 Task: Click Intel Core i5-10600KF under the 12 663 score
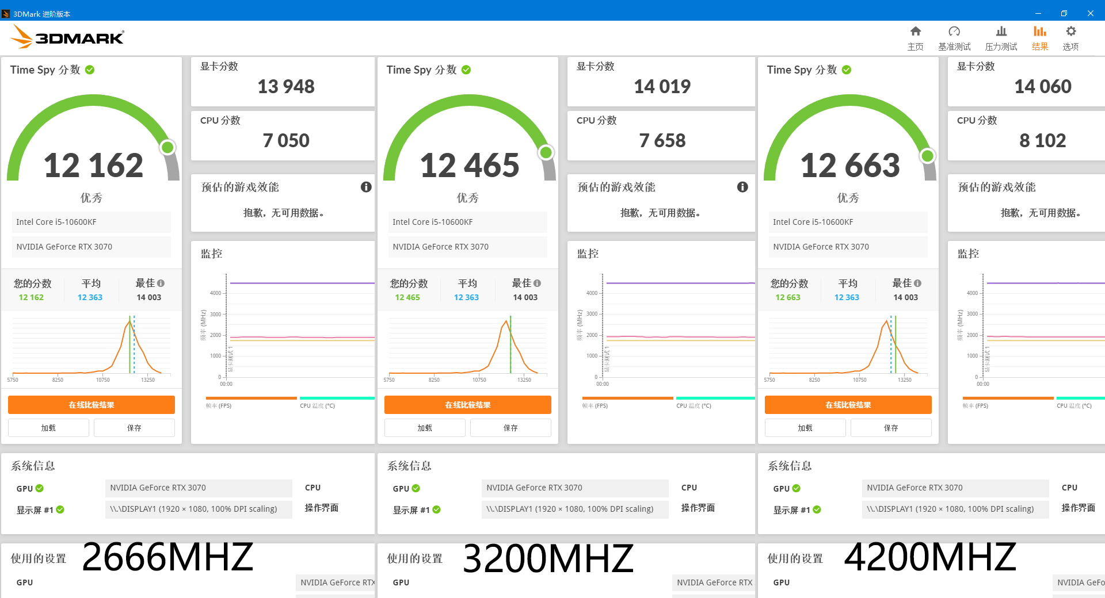pyautogui.click(x=848, y=222)
